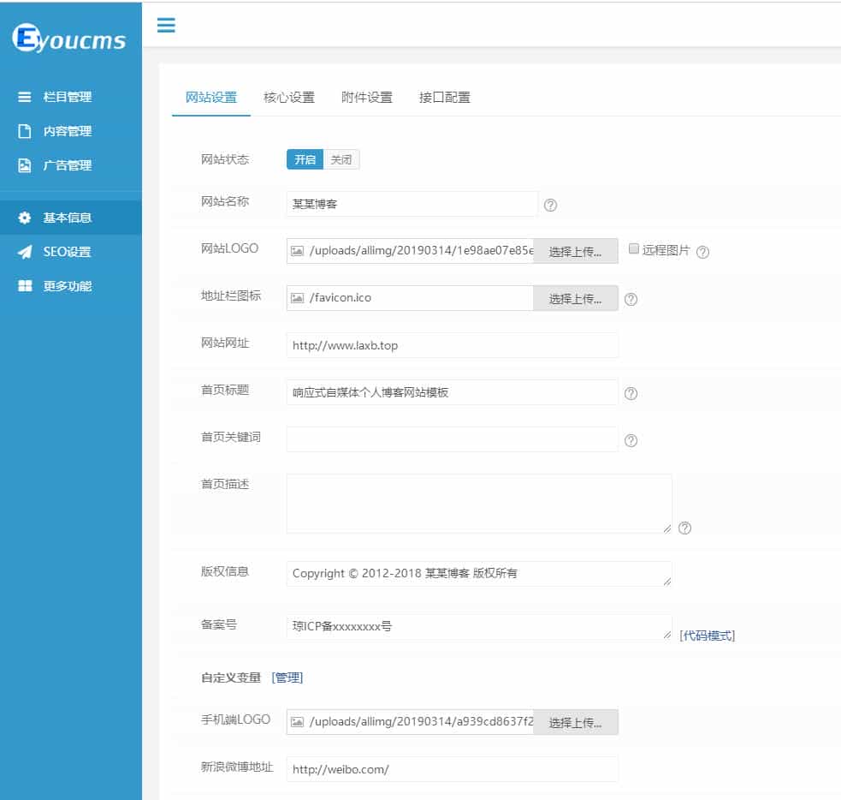841x800 pixels.
Task: Click the [管理] link next to 自定义变量
Action: 287,678
